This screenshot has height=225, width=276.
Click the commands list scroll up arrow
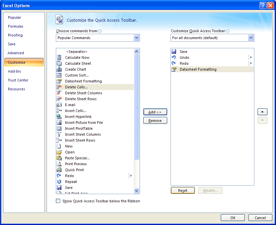pos(136,51)
